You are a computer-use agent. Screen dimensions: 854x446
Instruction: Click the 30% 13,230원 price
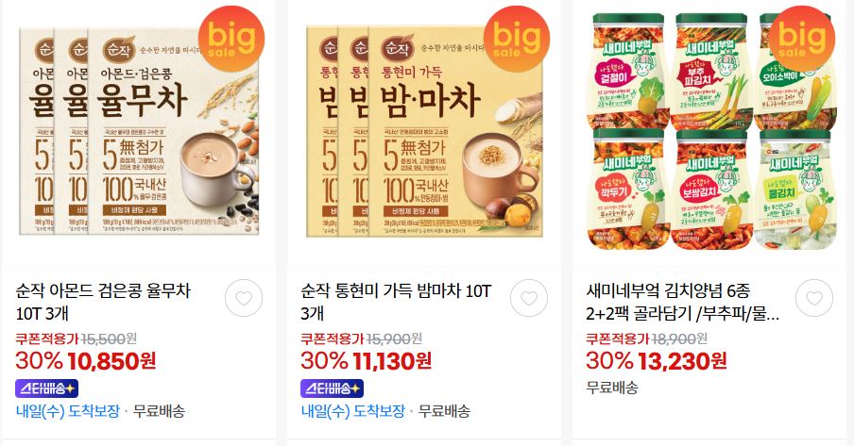[657, 360]
